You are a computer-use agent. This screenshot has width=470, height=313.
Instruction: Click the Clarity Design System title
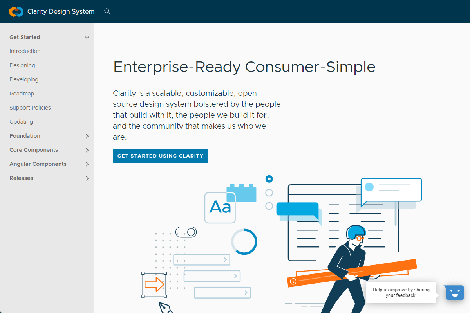(x=61, y=12)
